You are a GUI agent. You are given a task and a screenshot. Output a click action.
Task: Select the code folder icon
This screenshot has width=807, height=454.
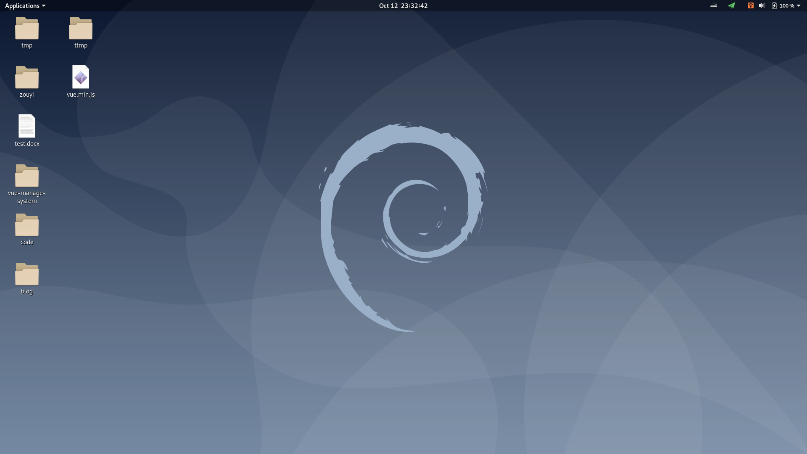tap(26, 225)
